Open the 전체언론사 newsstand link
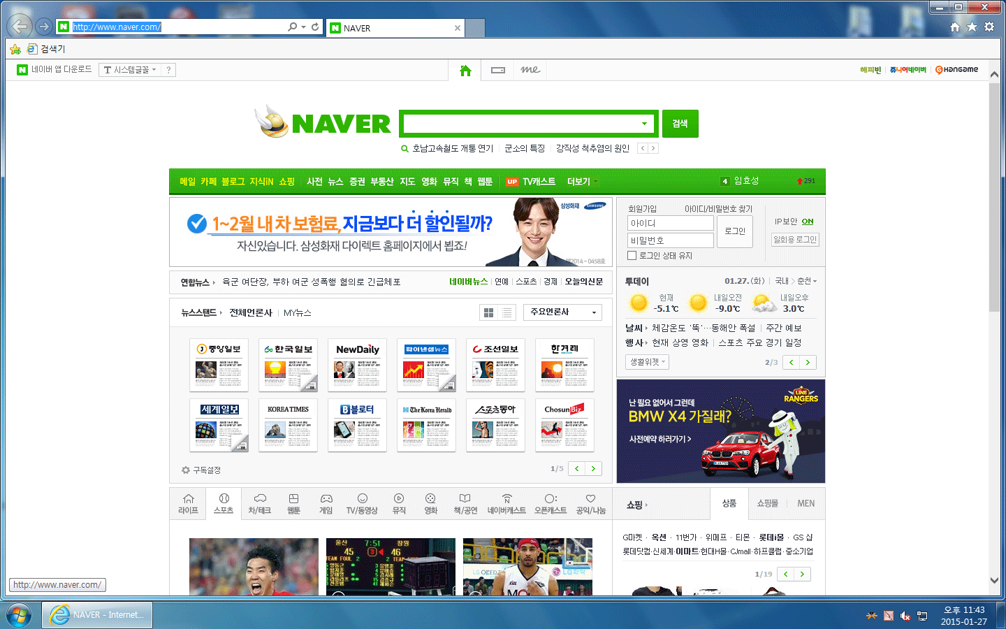 [251, 312]
